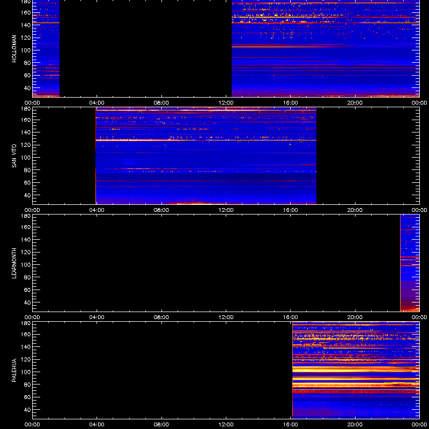This screenshot has width=429, height=429.
Task: Click the 180 frequency label on San Vito axis
Action: [26, 109]
